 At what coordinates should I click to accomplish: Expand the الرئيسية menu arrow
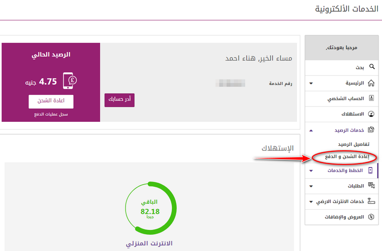pos(311,84)
